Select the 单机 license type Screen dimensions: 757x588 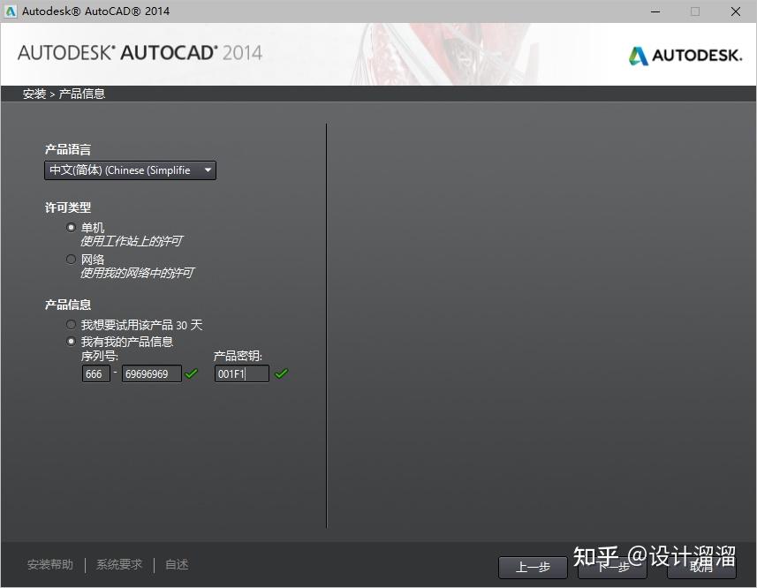71,227
